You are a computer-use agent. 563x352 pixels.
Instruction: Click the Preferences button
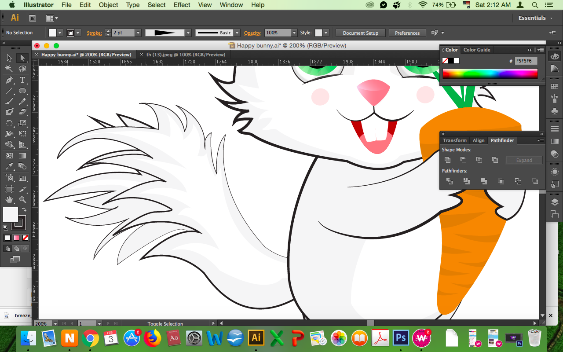coord(407,33)
